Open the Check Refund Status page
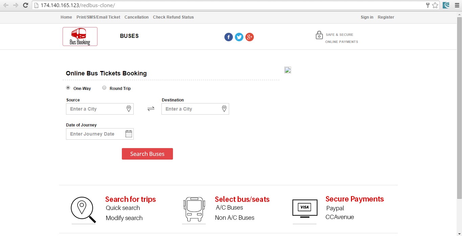Screen dimensions: 462x236 tap(173, 17)
